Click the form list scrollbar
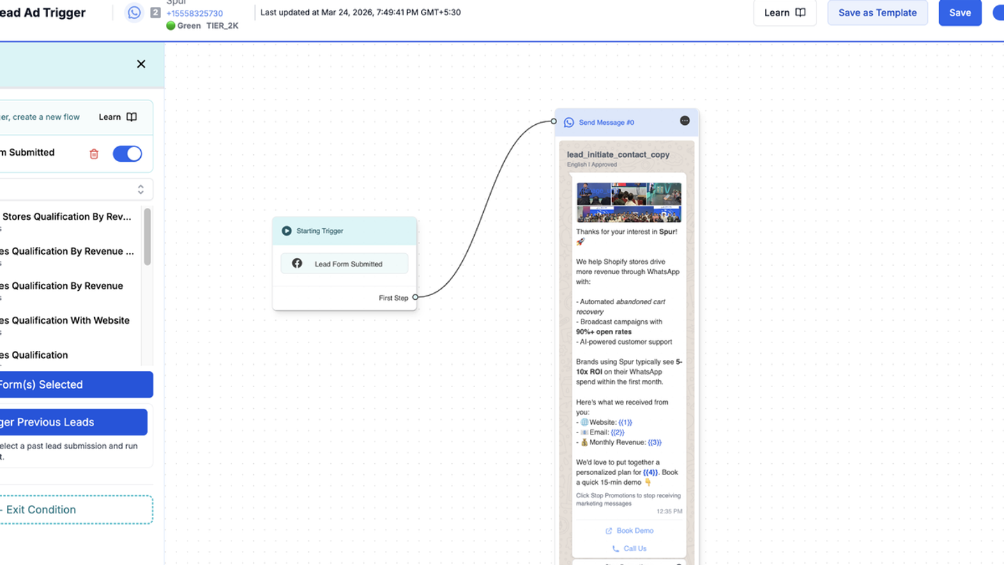Image resolution: width=1004 pixels, height=565 pixels. pos(147,236)
